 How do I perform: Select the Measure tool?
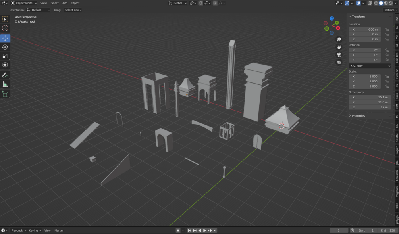pyautogui.click(x=5, y=84)
